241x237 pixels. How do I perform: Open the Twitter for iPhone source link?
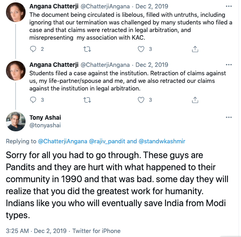(x=96, y=231)
